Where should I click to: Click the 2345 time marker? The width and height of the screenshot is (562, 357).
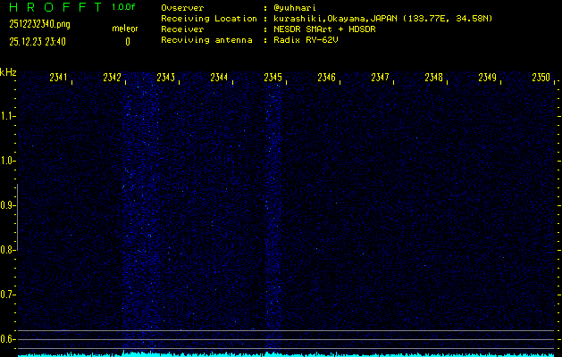(273, 78)
